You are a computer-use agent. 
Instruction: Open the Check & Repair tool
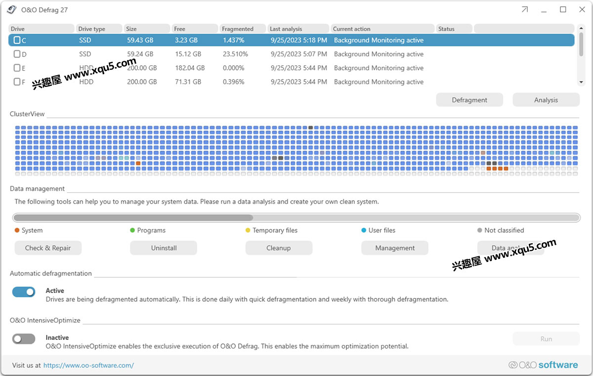(x=48, y=248)
